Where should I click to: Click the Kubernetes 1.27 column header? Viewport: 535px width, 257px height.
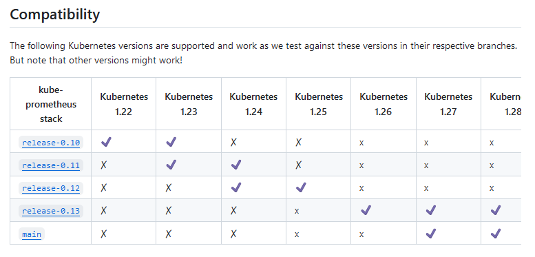[x=448, y=104]
